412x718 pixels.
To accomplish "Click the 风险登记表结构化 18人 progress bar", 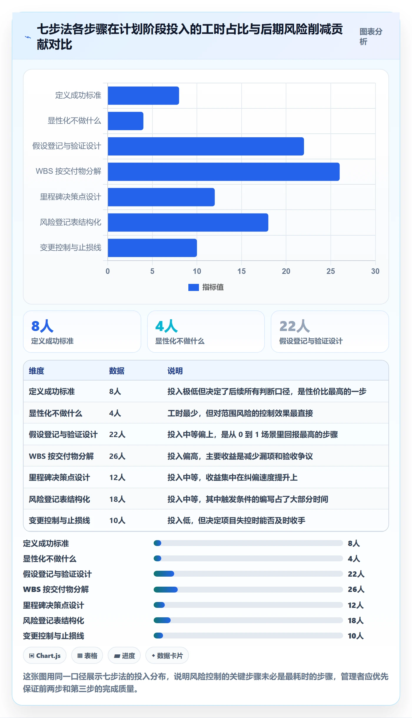I will tap(248, 620).
